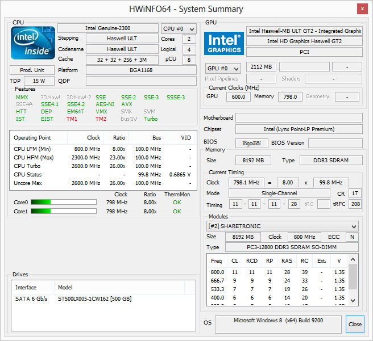Click the CR 1T field
373x341 pixels.
(355, 193)
